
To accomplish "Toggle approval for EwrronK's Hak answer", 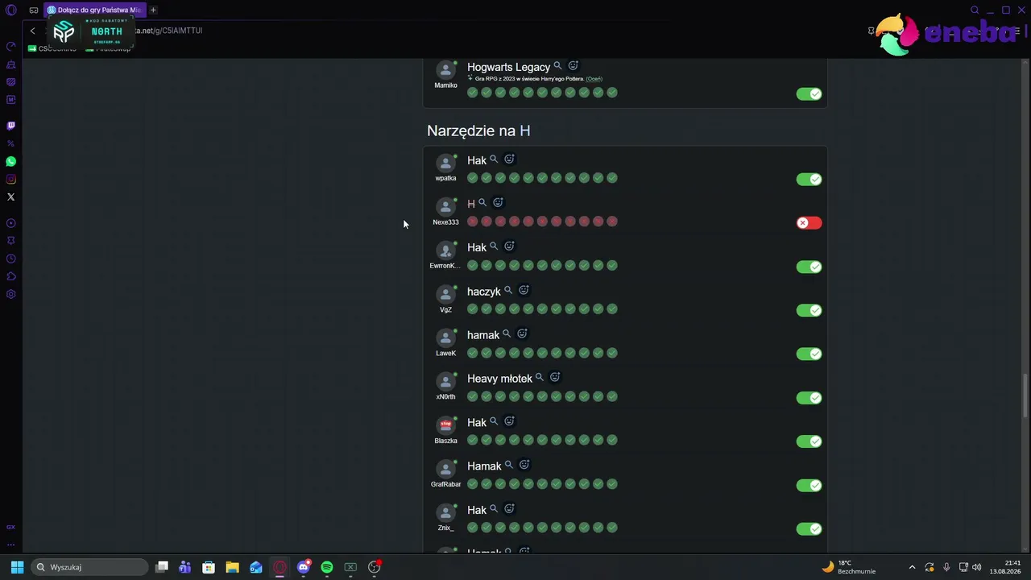I will (x=809, y=267).
